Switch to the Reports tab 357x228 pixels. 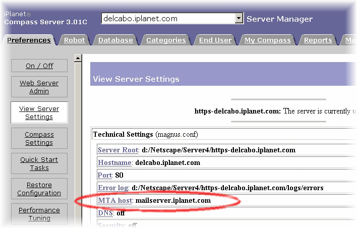pyautogui.click(x=318, y=40)
